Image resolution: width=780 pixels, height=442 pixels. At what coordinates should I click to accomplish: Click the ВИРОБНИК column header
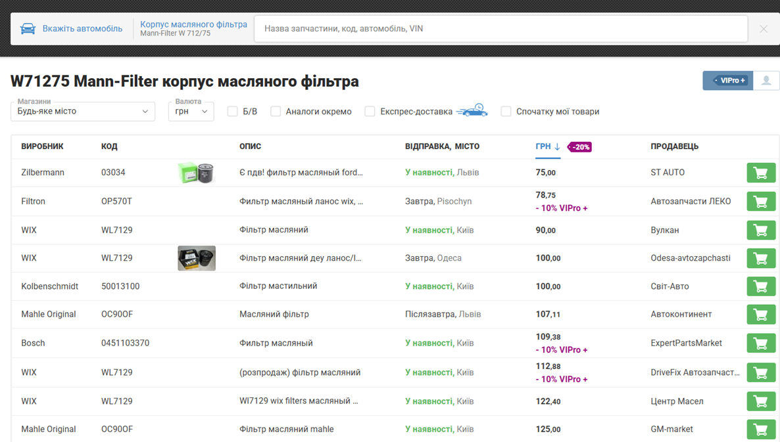click(42, 146)
